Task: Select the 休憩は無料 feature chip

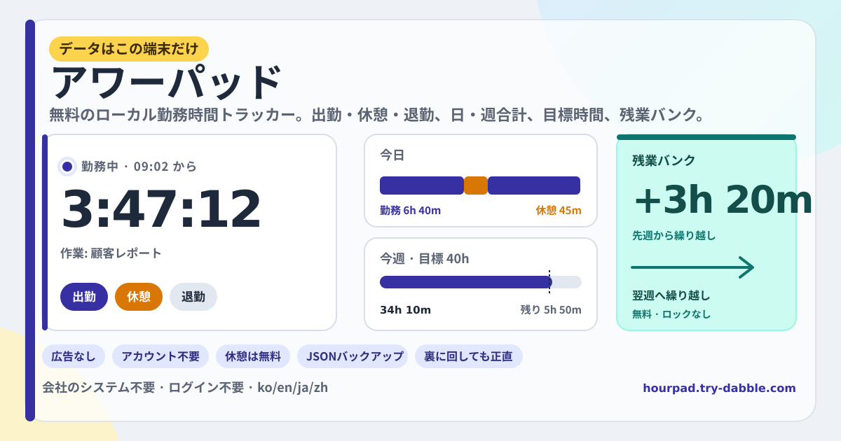Action: coord(253,356)
